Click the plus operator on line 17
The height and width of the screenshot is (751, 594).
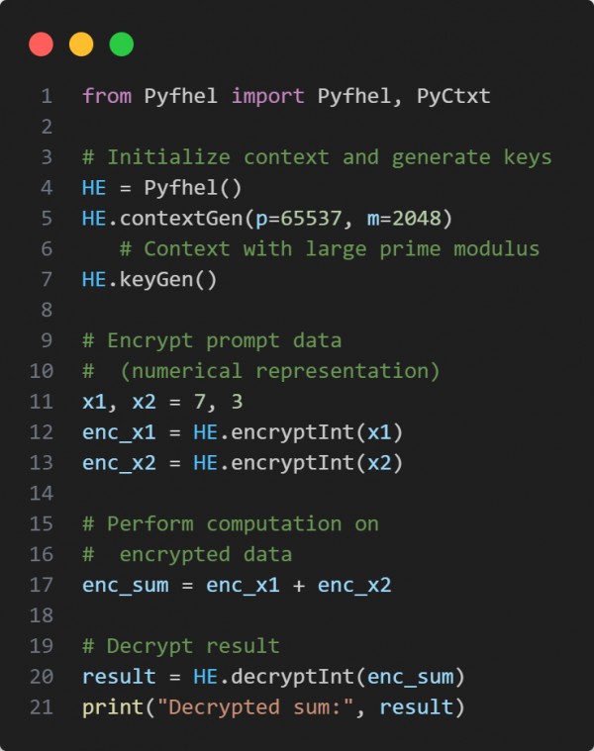tap(299, 586)
